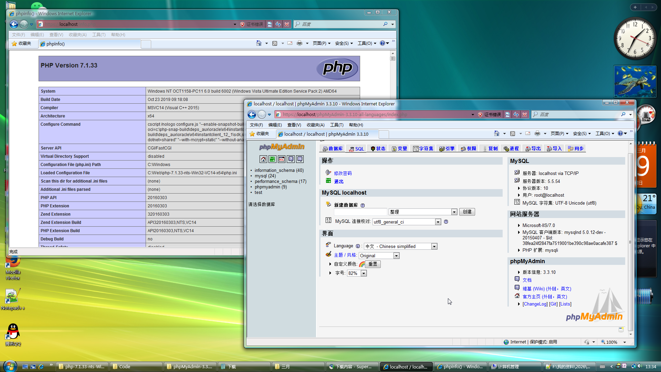Click help icon next to connection collation
The width and height of the screenshot is (661, 372).
[446, 222]
